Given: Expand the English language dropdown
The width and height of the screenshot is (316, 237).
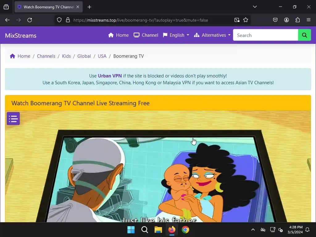Looking at the screenshot, I should coord(176,35).
